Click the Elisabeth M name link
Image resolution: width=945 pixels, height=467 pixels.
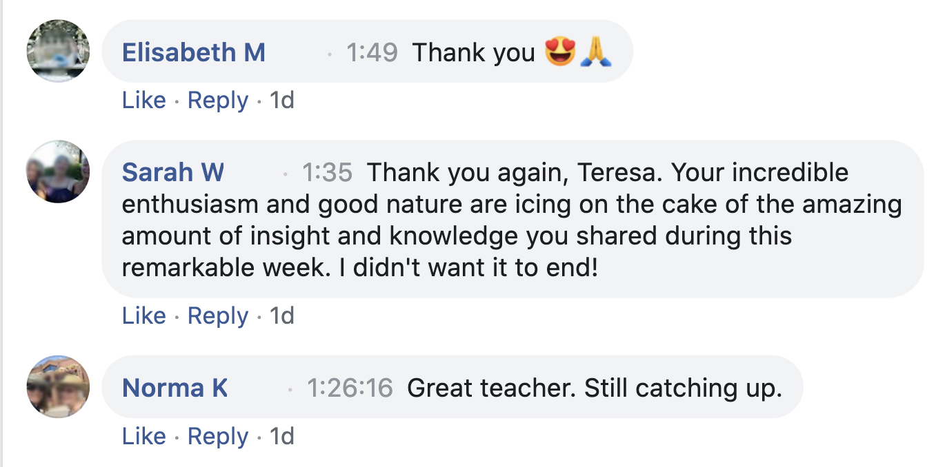point(194,52)
